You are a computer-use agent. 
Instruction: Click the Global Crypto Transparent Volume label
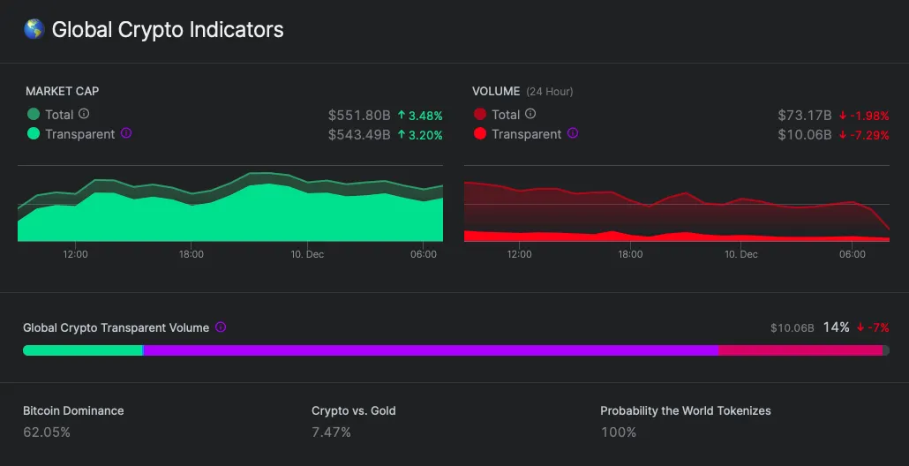116,327
